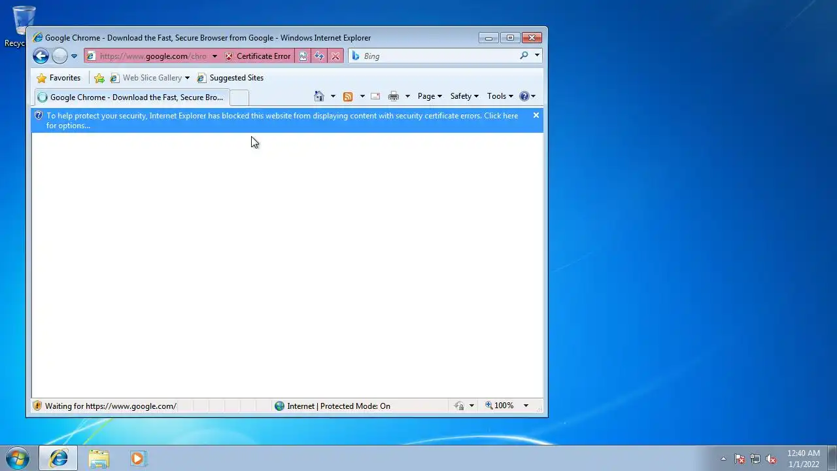This screenshot has width=837, height=471.
Task: Open the Certificate Error security report
Action: (258, 56)
